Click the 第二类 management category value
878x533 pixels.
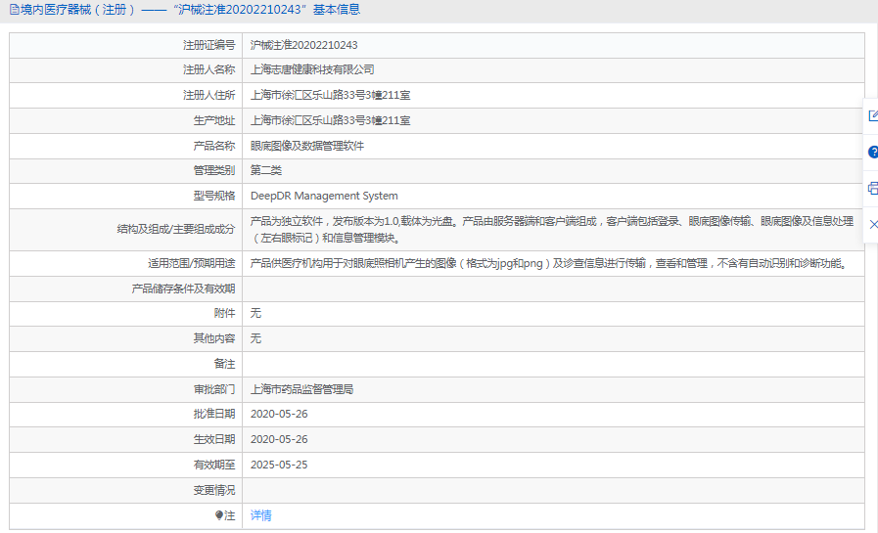[x=266, y=170]
